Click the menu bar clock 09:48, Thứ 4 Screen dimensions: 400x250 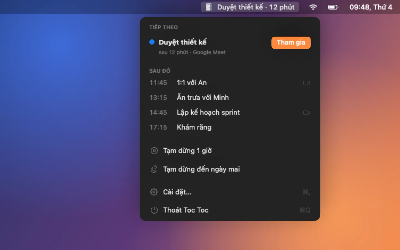click(371, 7)
